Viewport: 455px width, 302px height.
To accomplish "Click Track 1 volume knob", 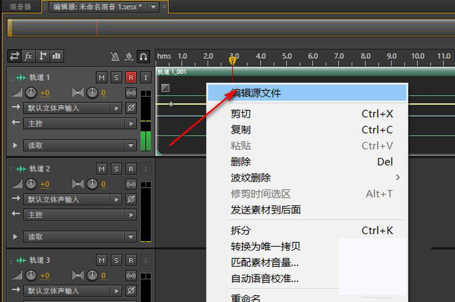I will point(31,93).
